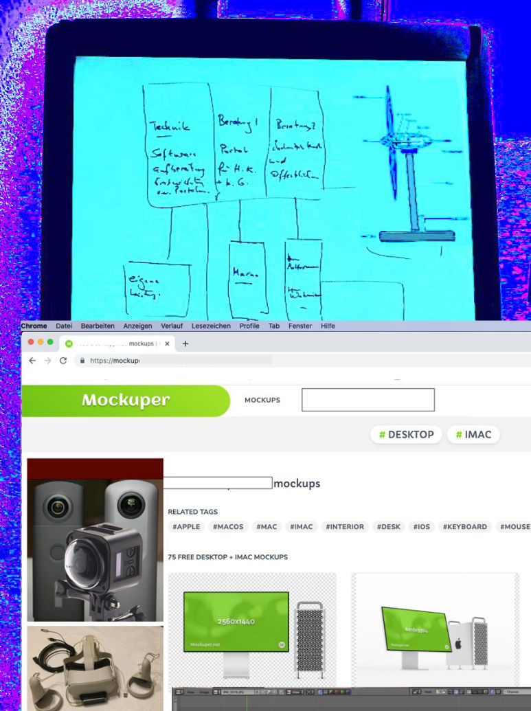Select the #KEYBOARD related tag

tap(464, 527)
